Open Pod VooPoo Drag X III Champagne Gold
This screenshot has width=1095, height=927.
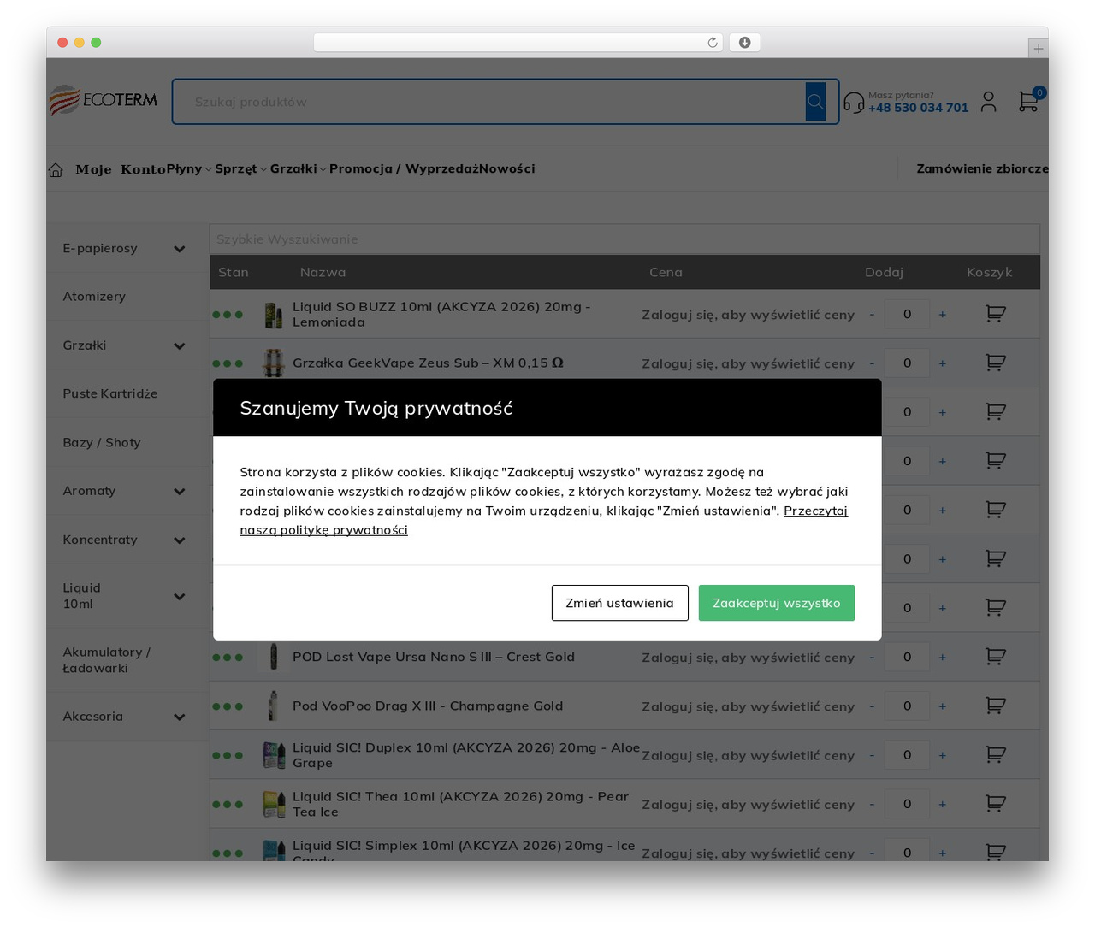tap(428, 706)
